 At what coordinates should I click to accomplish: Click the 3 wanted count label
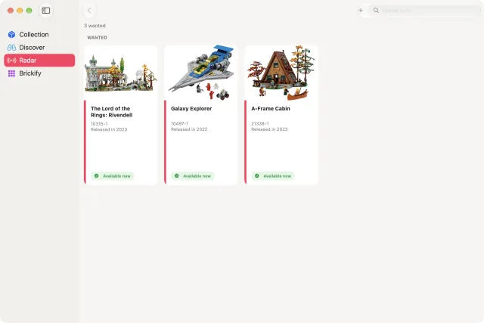pos(95,26)
